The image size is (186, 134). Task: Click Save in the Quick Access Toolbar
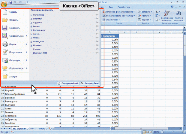(11, 2)
